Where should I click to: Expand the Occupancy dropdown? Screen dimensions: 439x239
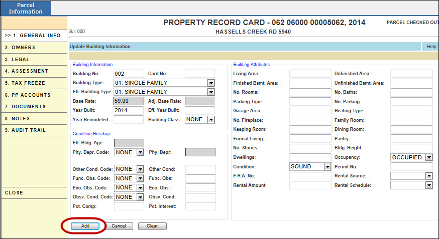point(428,157)
